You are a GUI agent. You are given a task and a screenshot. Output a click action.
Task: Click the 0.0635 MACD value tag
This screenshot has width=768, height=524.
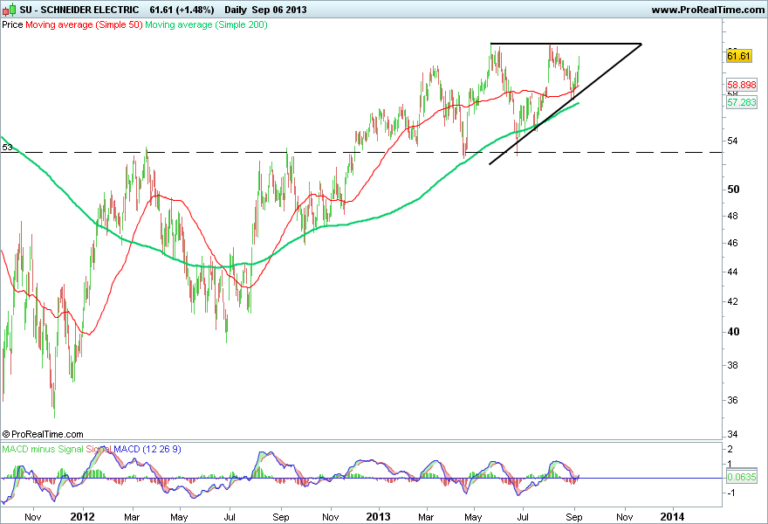742,477
